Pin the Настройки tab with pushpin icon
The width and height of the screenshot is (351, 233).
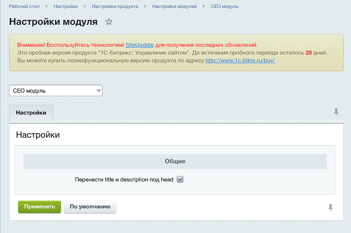[336, 112]
